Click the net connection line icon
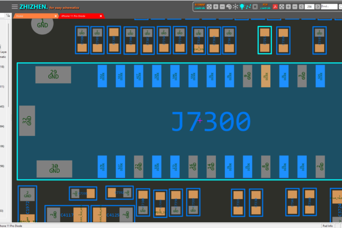Viewport: 342px width, 228px height. point(248,7)
